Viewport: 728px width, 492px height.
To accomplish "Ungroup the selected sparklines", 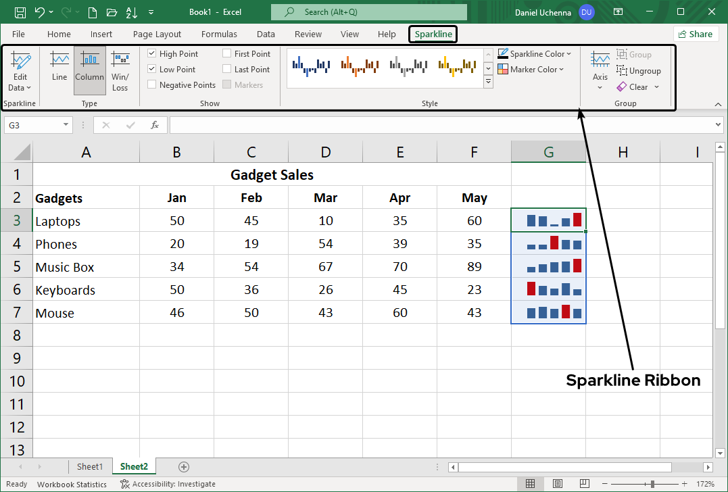I will [638, 70].
